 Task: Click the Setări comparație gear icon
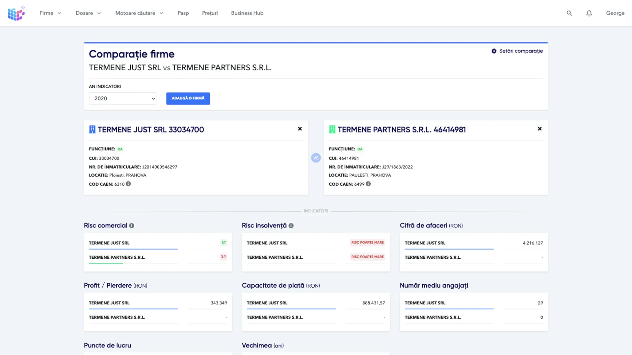pos(494,51)
